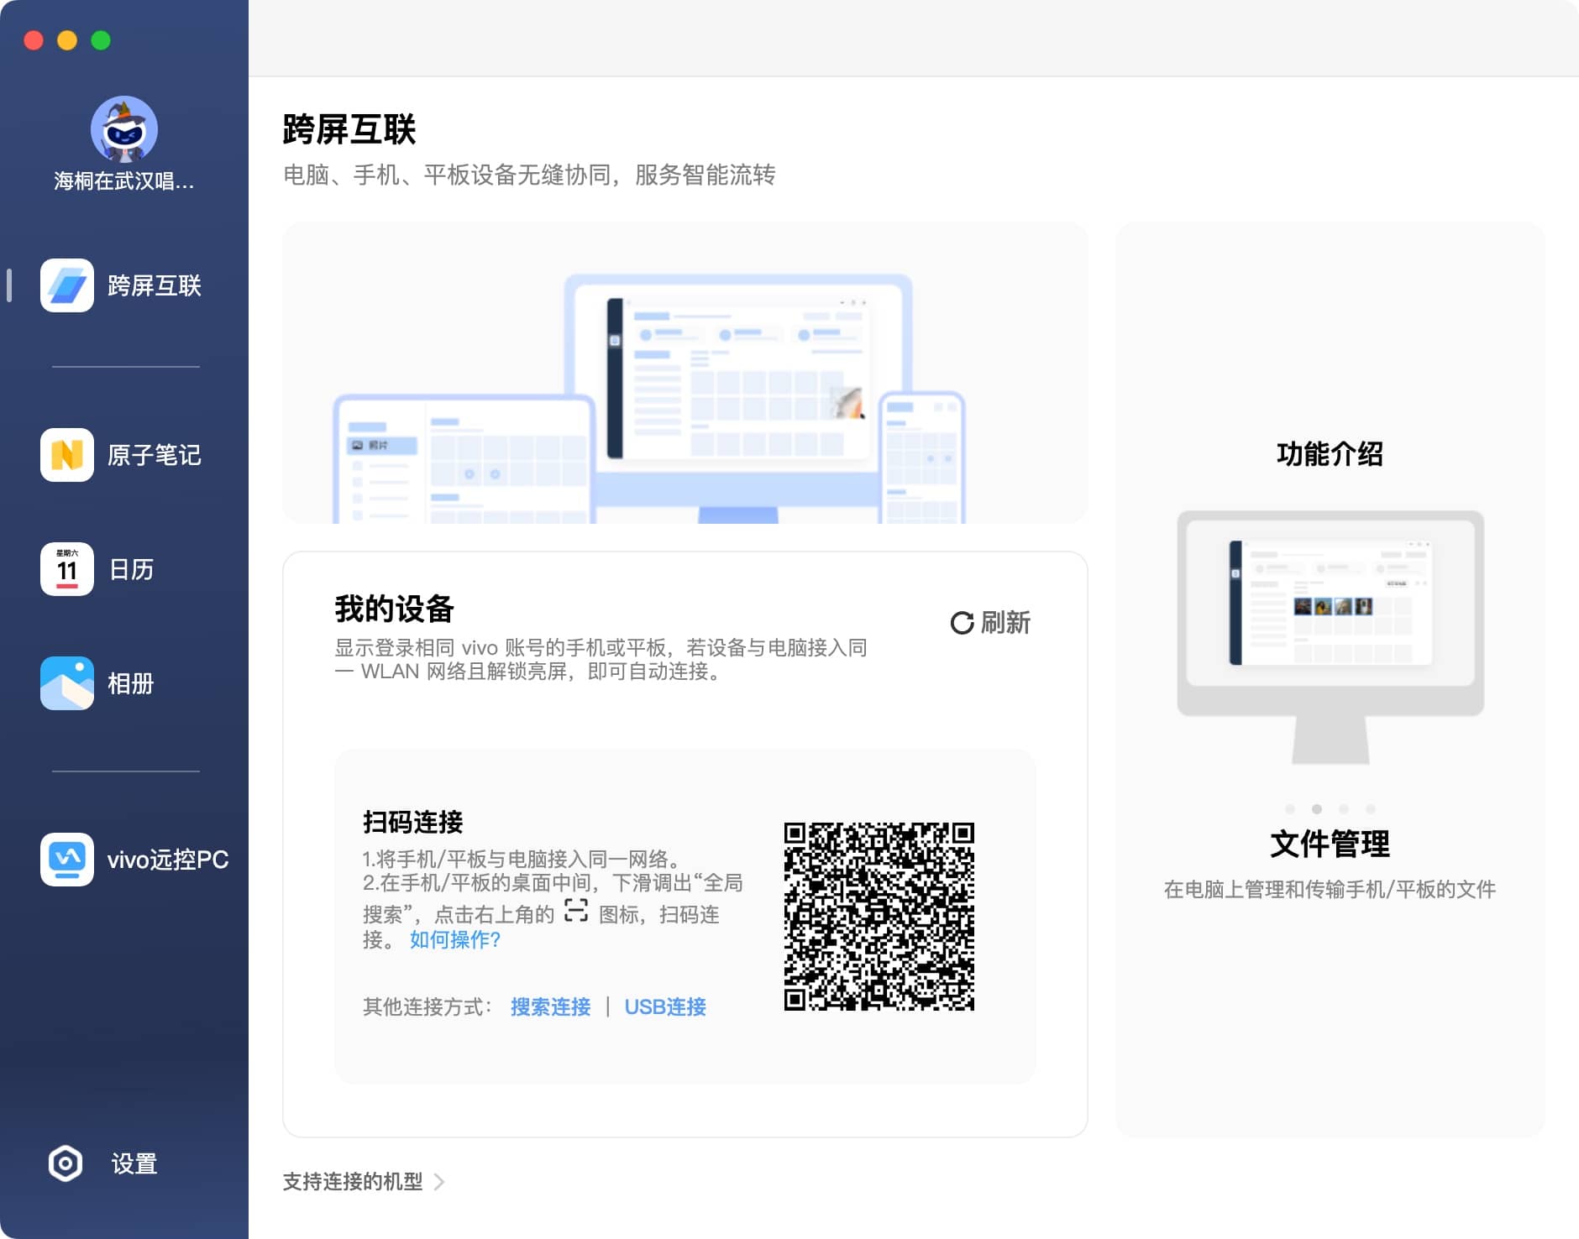The width and height of the screenshot is (1579, 1239).
Task: Click the 文件管理 monitor illustration
Action: point(1330,637)
